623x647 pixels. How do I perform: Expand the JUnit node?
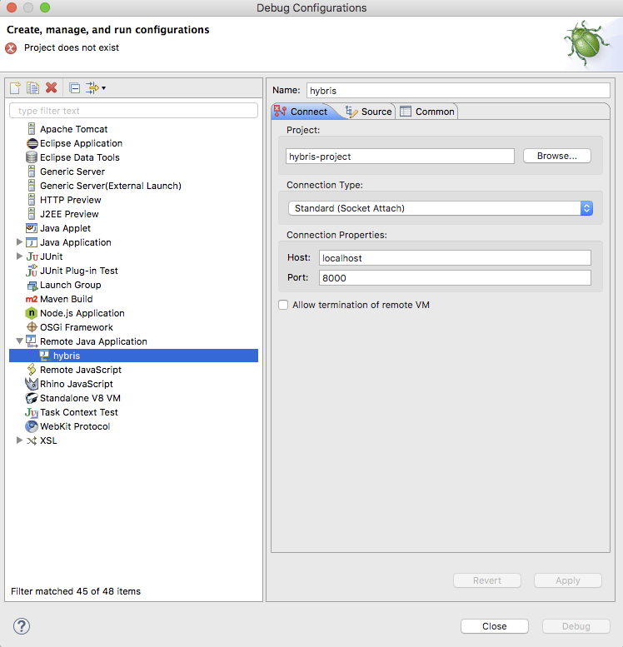click(19, 256)
